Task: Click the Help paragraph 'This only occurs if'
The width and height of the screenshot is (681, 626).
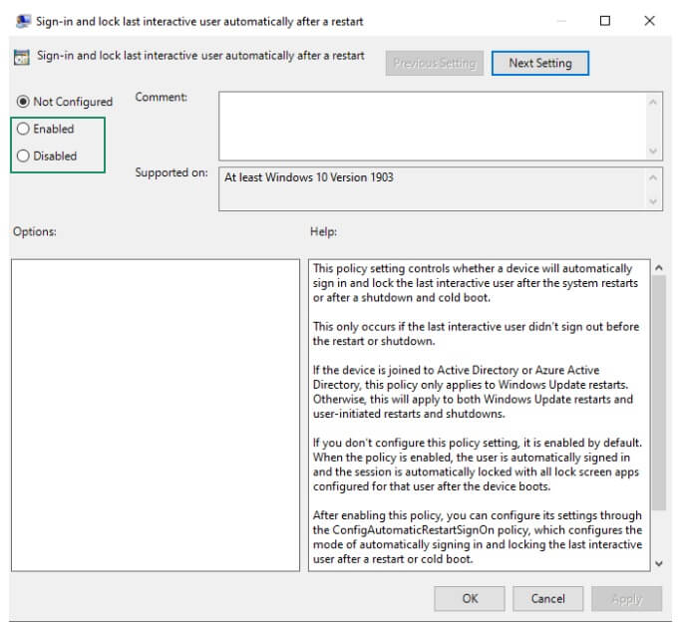Action: click(476, 334)
